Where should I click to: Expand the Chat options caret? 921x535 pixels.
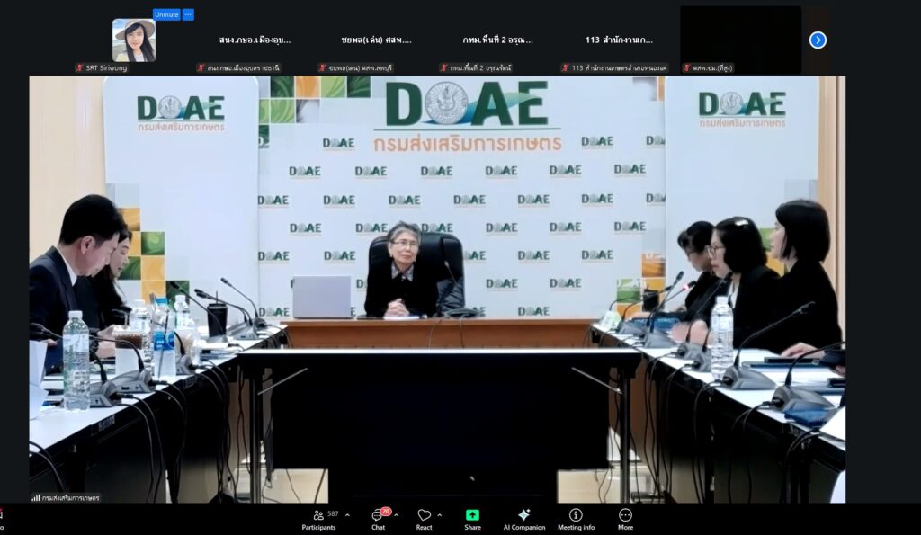click(x=397, y=515)
